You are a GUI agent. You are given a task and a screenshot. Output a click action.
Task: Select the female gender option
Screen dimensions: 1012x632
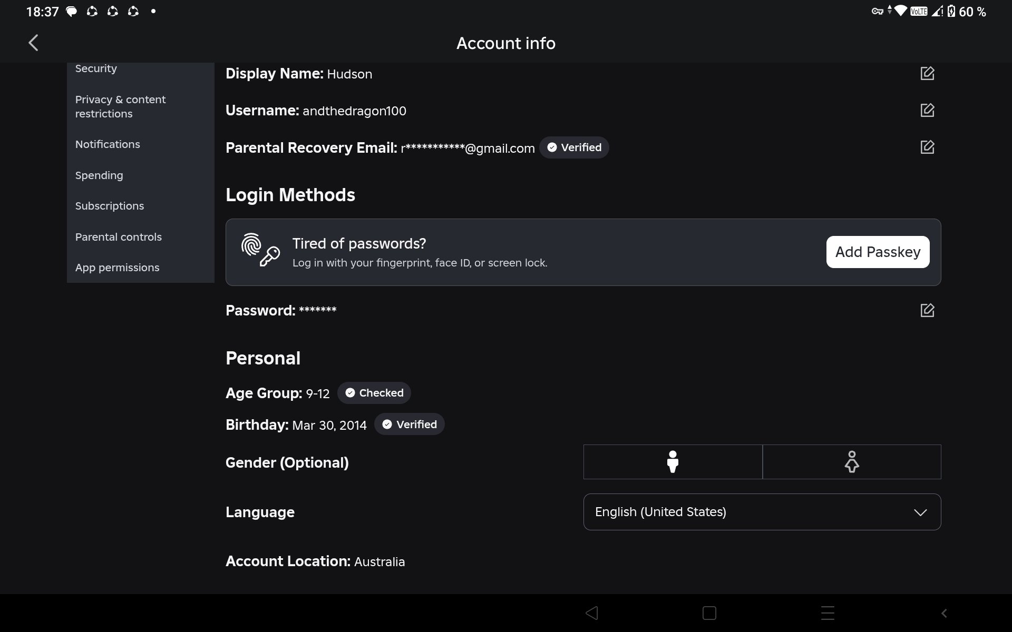coord(852,462)
